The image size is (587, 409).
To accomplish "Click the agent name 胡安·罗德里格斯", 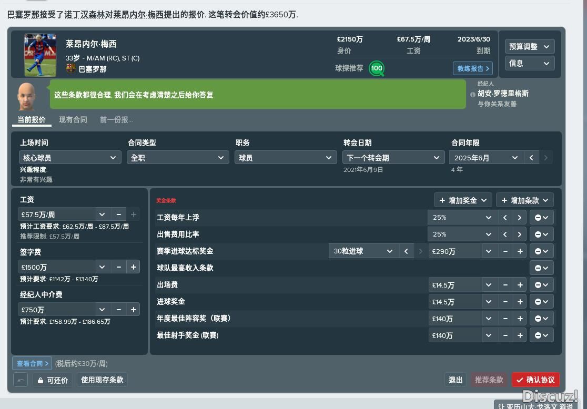I will point(503,93).
